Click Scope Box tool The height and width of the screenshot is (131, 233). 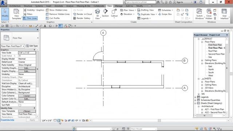[x=165, y=14]
